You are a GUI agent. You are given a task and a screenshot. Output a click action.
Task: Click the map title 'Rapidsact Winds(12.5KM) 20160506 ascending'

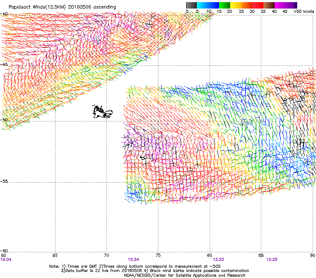(x=62, y=7)
